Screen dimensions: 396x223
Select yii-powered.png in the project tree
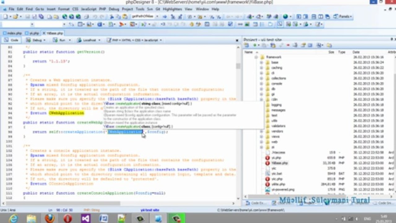283,189
